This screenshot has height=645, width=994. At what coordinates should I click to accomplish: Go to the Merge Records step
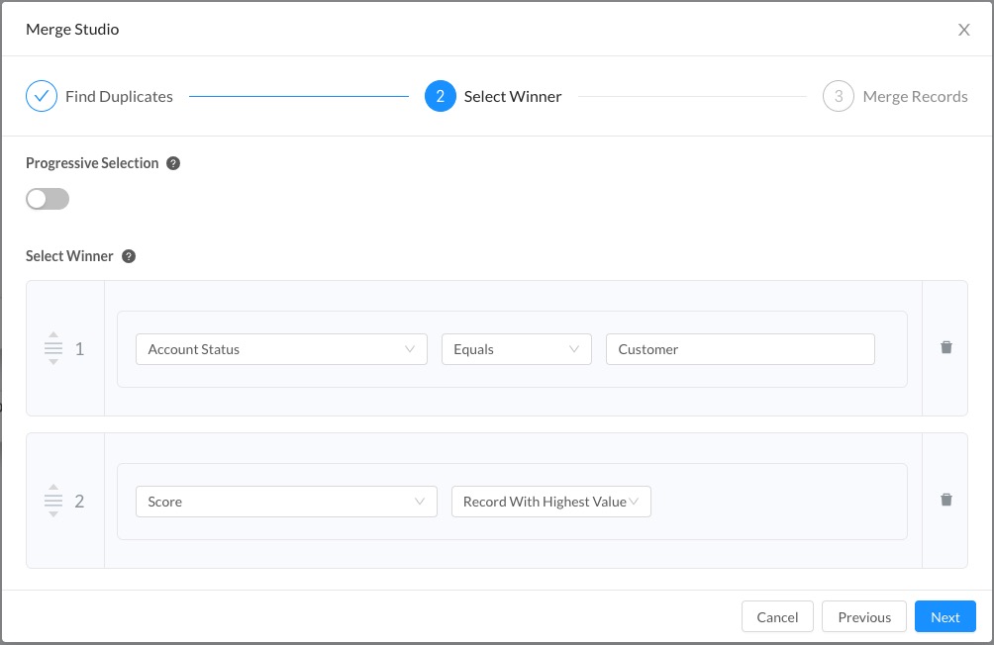[916, 96]
